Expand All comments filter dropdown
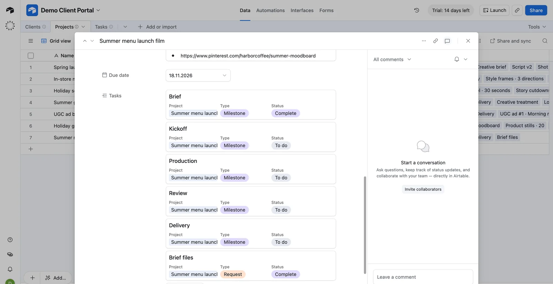This screenshot has height=284, width=553. click(392, 59)
